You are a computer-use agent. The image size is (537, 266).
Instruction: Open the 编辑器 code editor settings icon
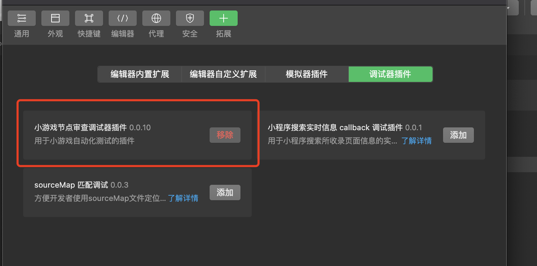pos(123,18)
